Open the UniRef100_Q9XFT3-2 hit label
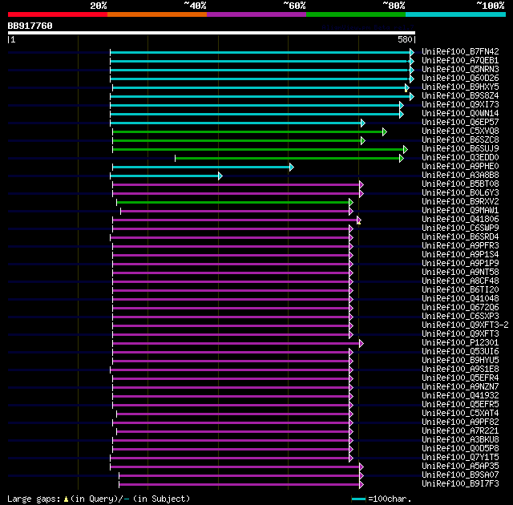The image size is (513, 505). (x=465, y=325)
